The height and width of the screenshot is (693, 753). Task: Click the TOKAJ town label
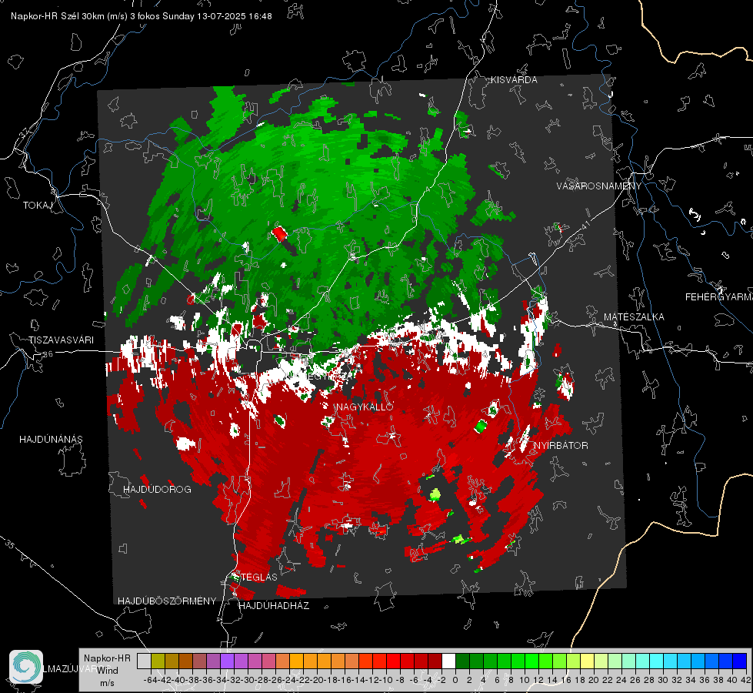tap(38, 206)
